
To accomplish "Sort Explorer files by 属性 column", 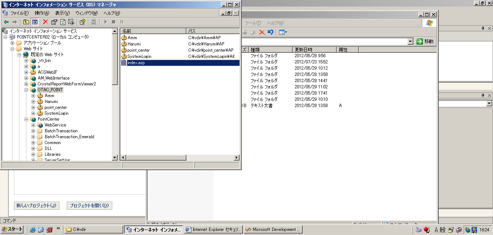I will click(x=347, y=49).
